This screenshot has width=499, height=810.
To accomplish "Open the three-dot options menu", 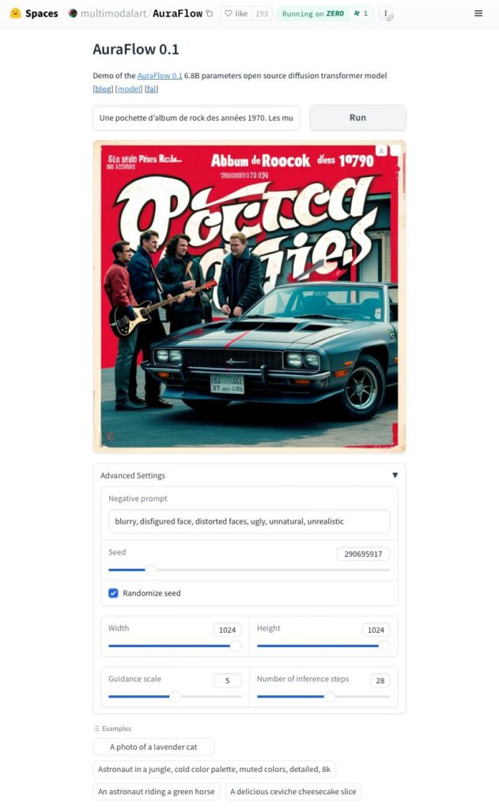I will tap(385, 13).
